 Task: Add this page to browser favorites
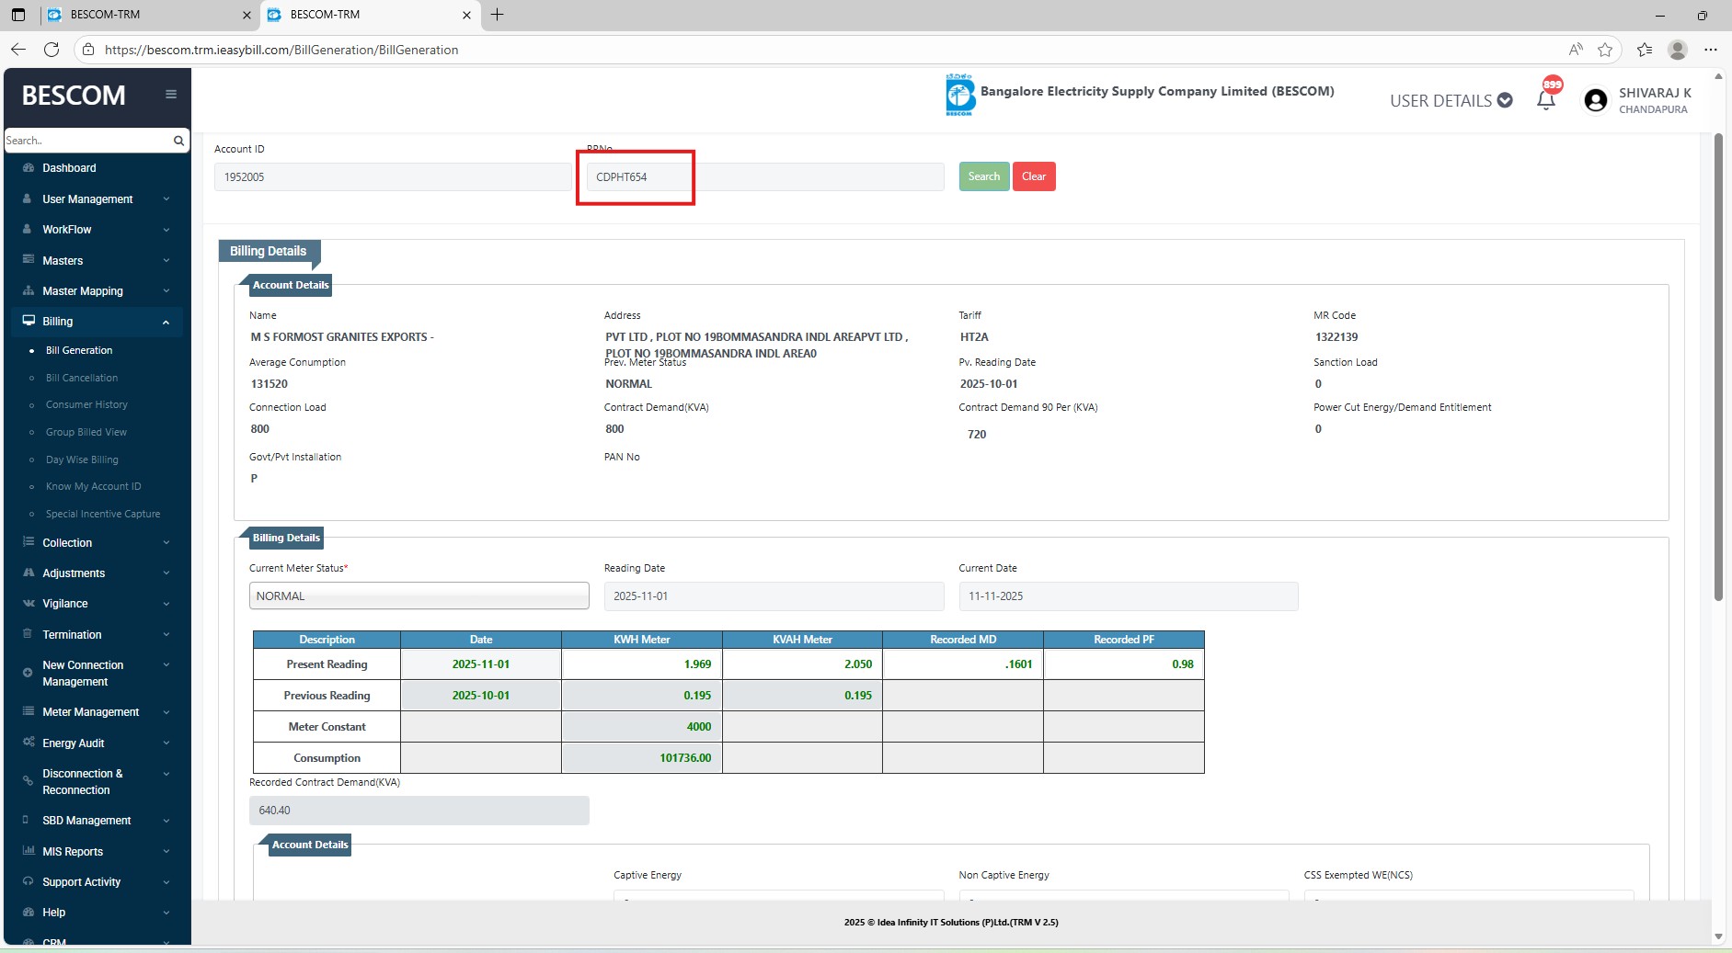pos(1605,50)
